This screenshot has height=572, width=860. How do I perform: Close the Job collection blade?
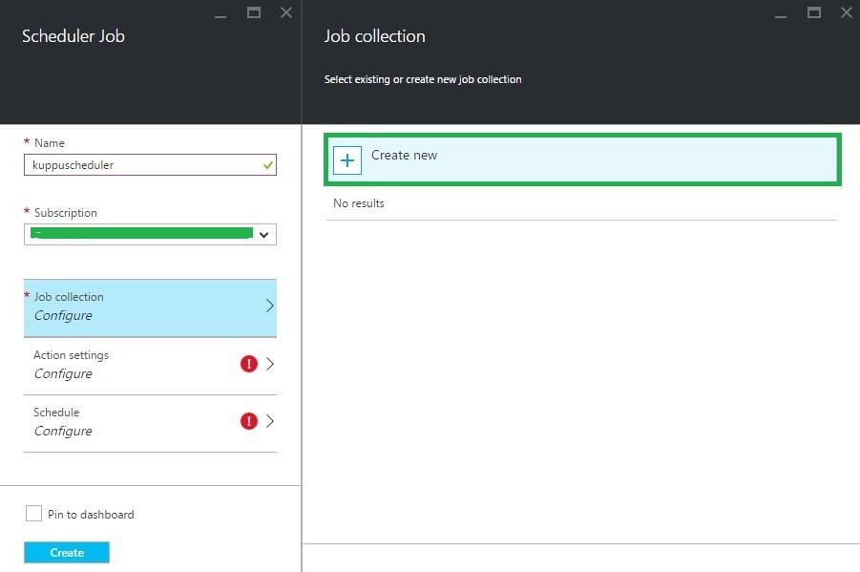[847, 12]
